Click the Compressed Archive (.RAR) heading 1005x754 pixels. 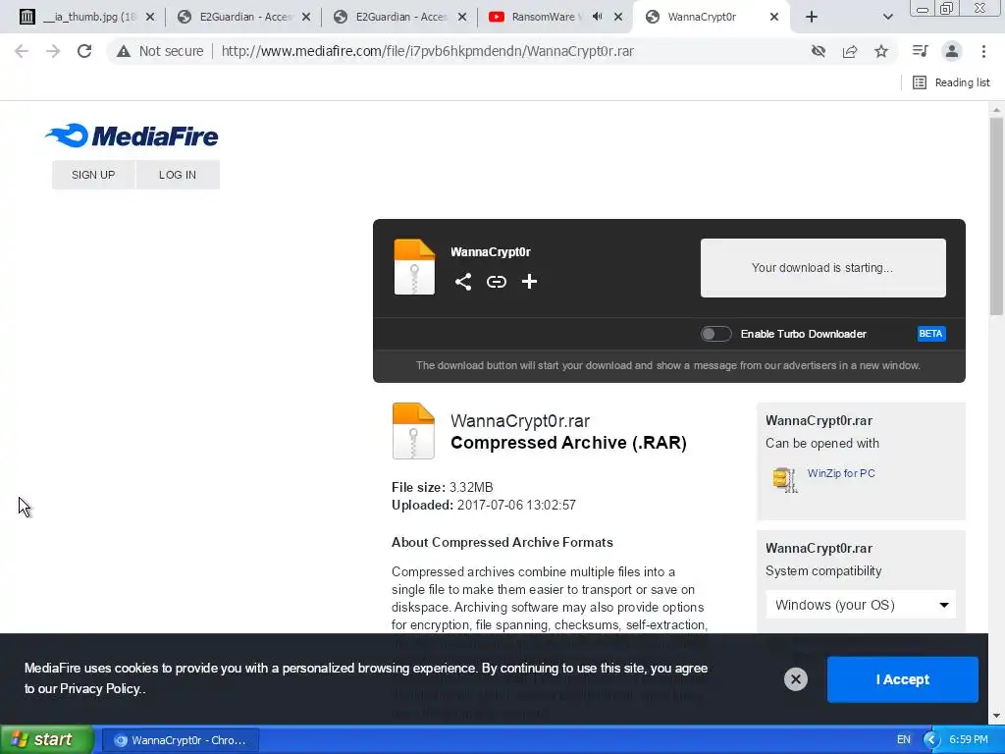tap(568, 443)
